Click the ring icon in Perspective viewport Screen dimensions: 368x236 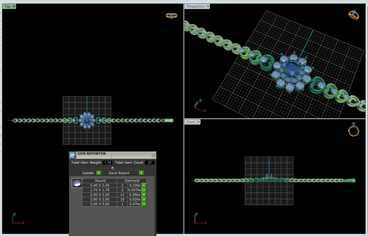coord(354,15)
